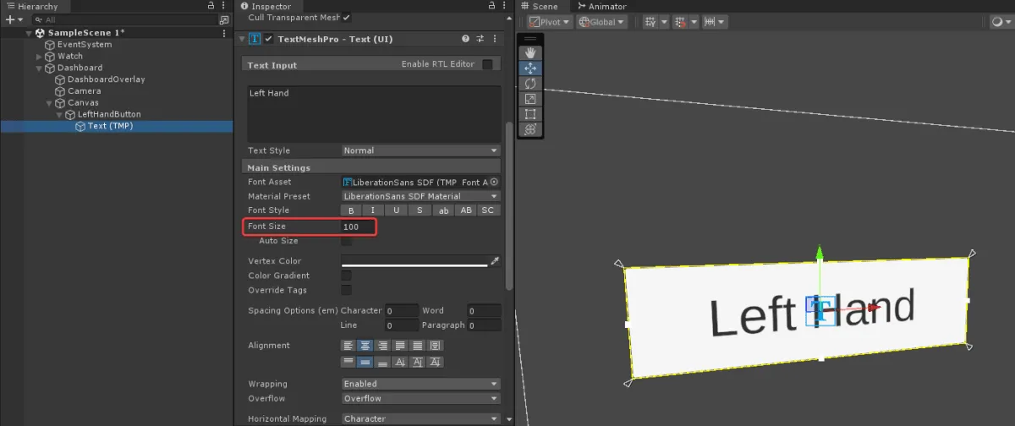Viewport: 1015px width, 426px height.
Task: Align text to top vertically
Action: [x=348, y=362]
